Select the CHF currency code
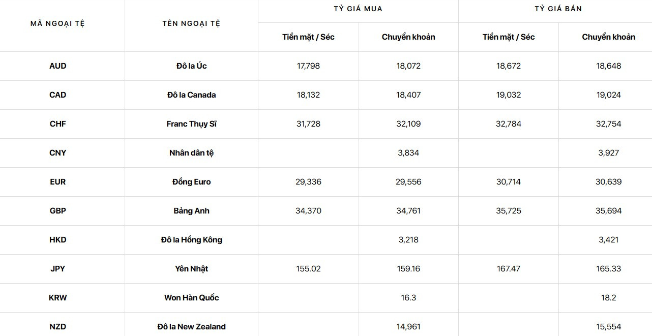652x336 pixels. [58, 124]
